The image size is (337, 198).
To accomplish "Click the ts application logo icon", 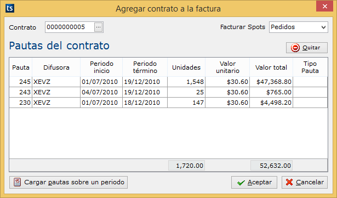I will pos(10,8).
